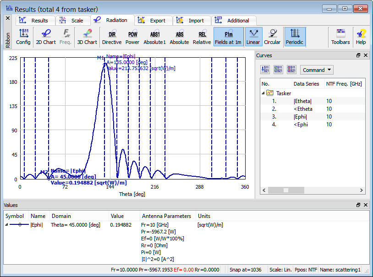This screenshot has width=373, height=277.
Task: Switch to the Circular plot button
Action: point(272,37)
